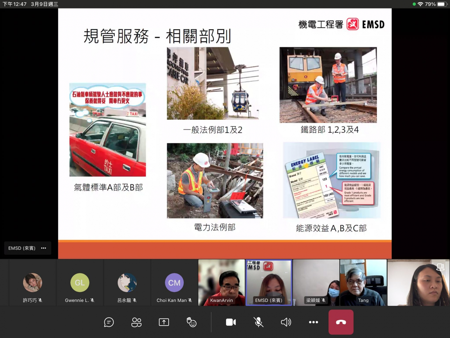
Task: Open the more actions ellipsis menu
Action: coord(313,322)
